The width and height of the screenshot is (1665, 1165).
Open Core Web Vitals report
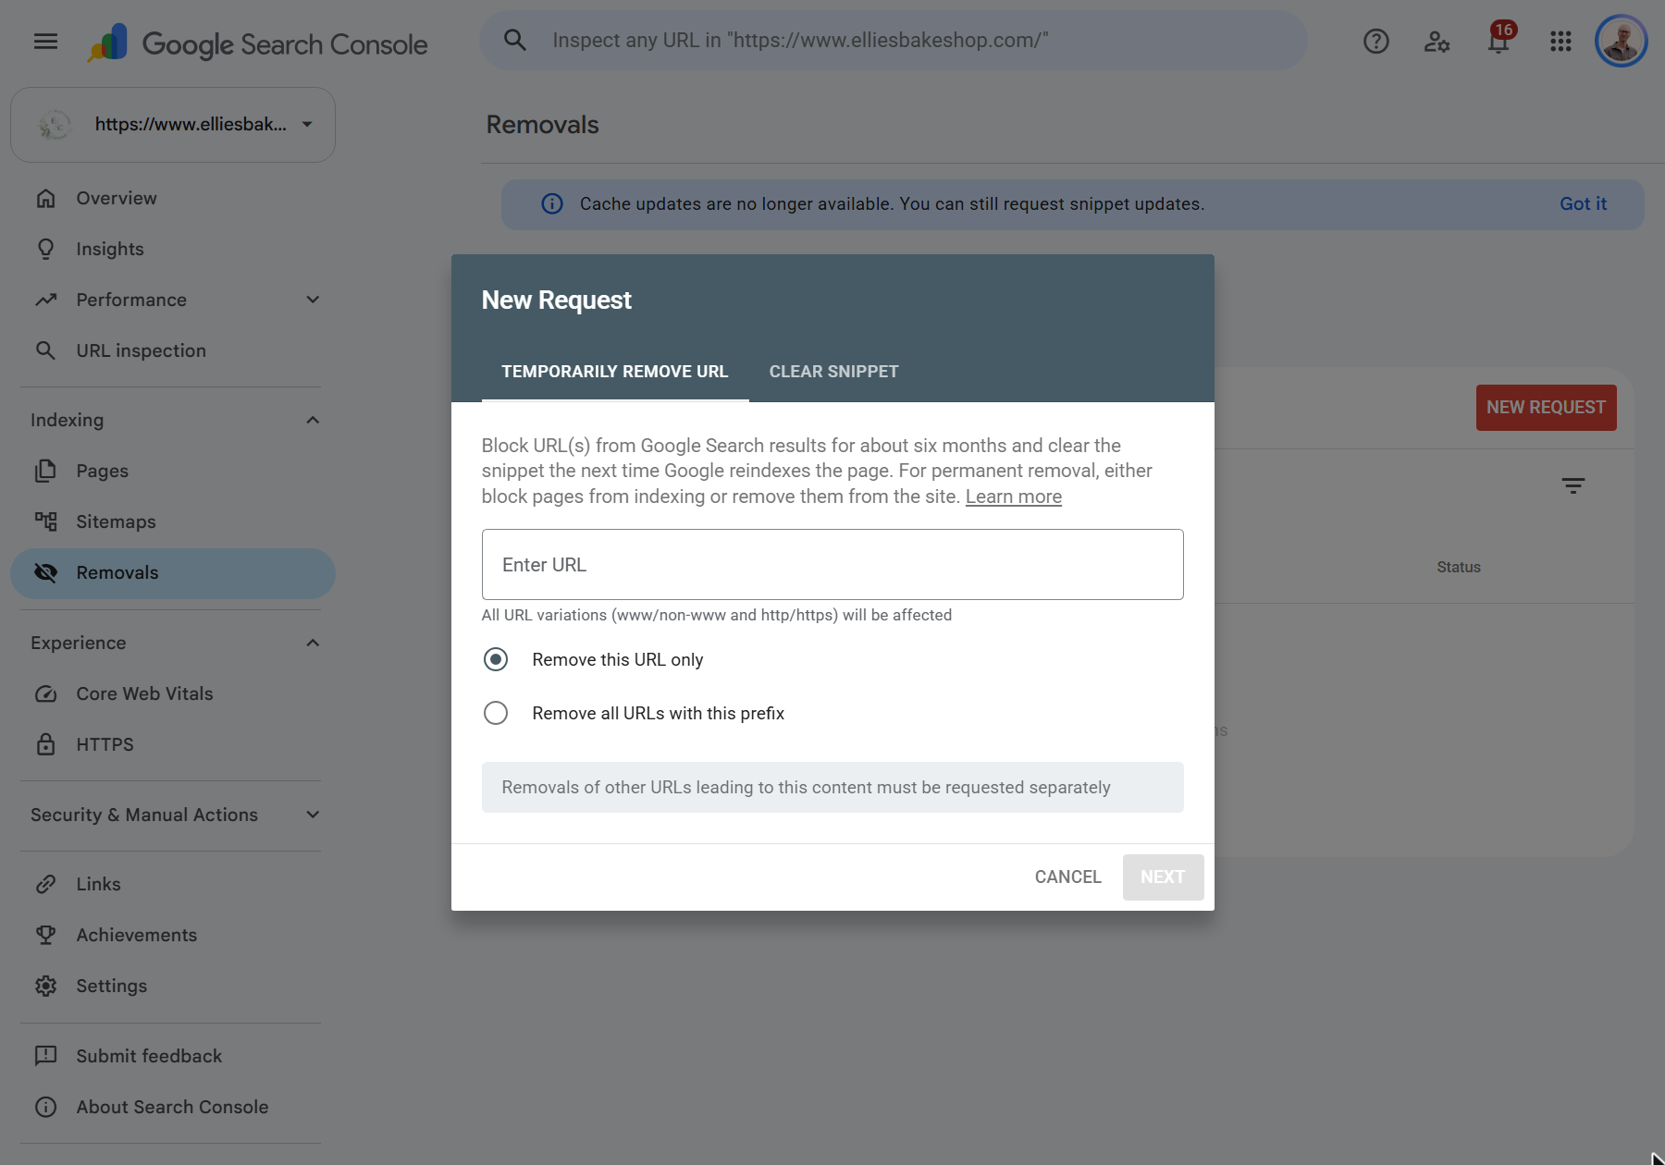[171, 693]
